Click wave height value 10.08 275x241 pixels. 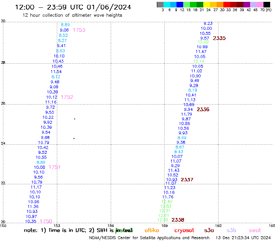(x=39, y=167)
